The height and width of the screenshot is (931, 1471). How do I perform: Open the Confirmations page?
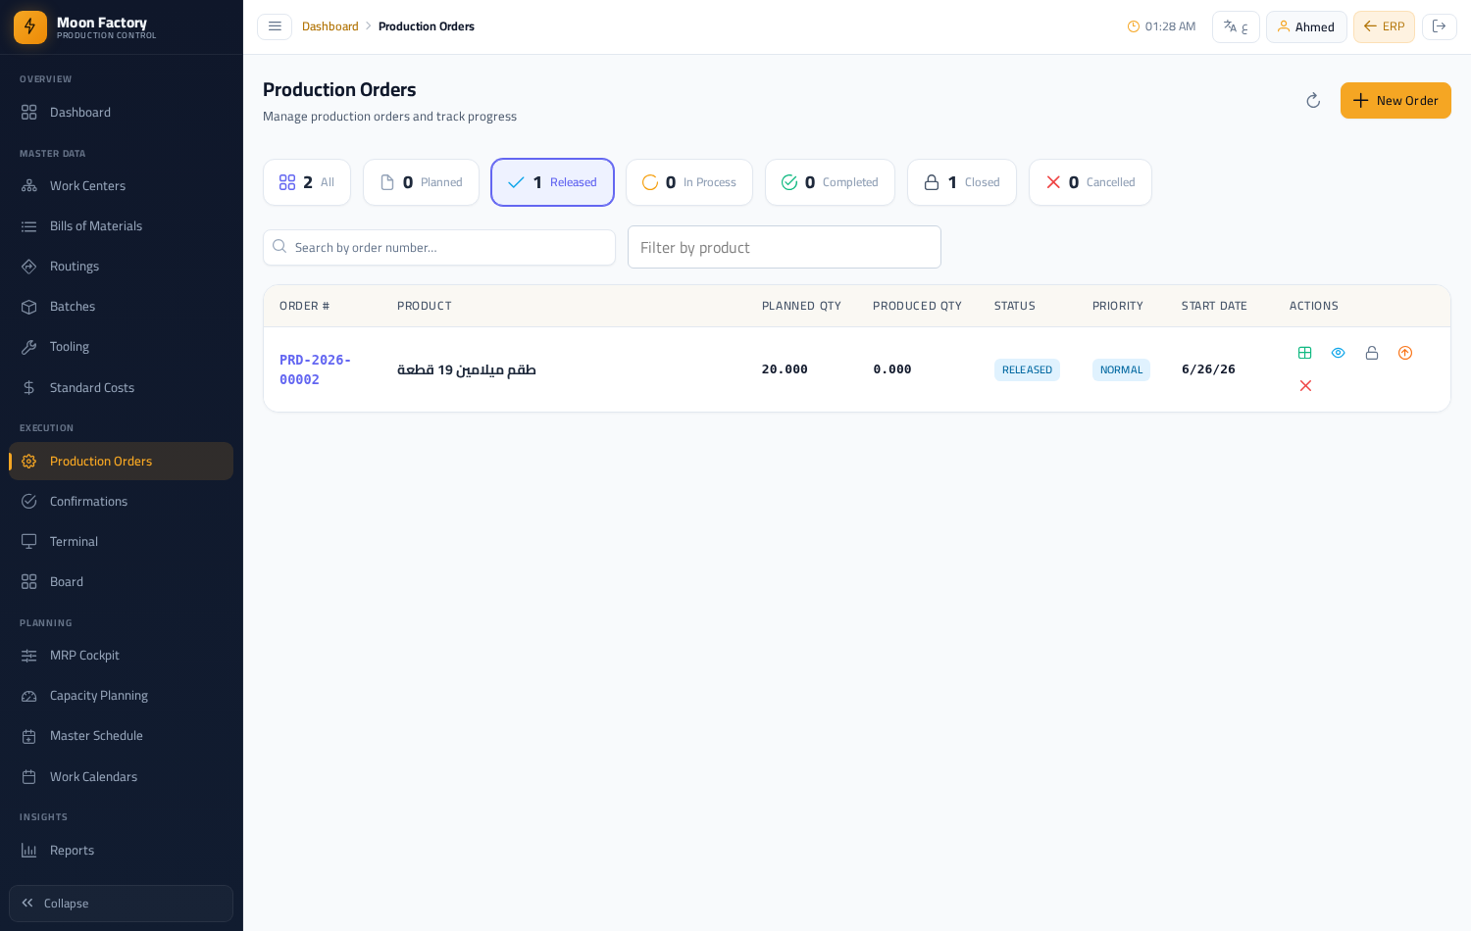point(122,502)
